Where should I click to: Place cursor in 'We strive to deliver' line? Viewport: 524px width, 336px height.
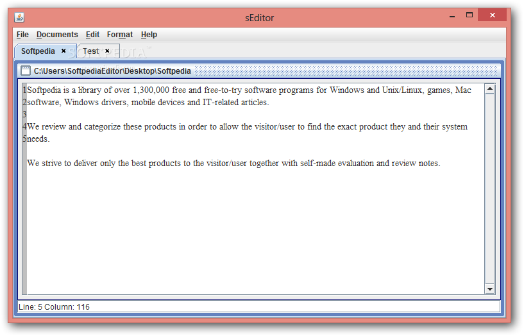233,164
